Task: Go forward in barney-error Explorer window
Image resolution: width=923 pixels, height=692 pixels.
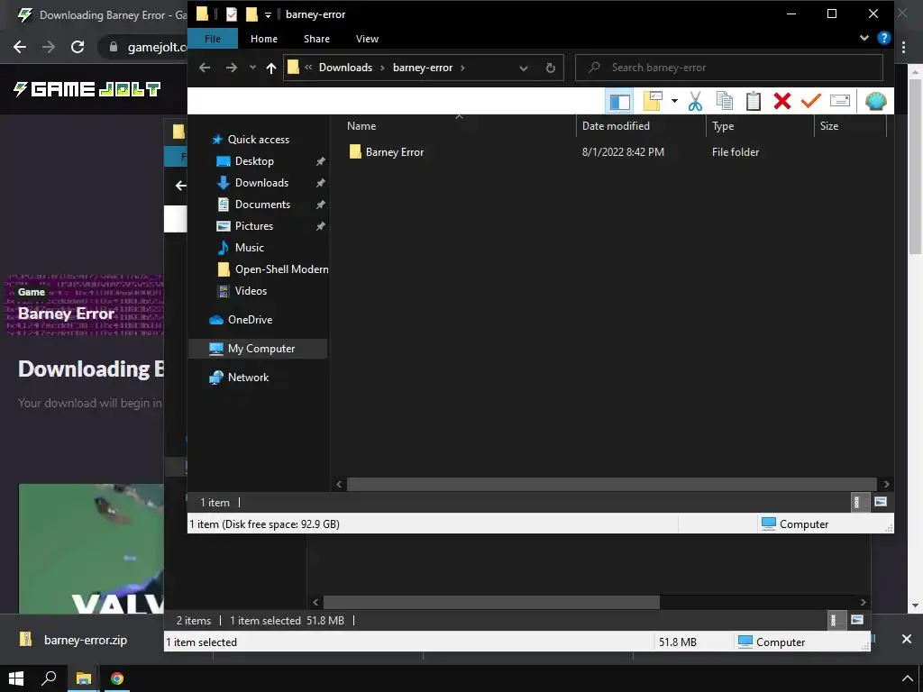Action: [232, 68]
